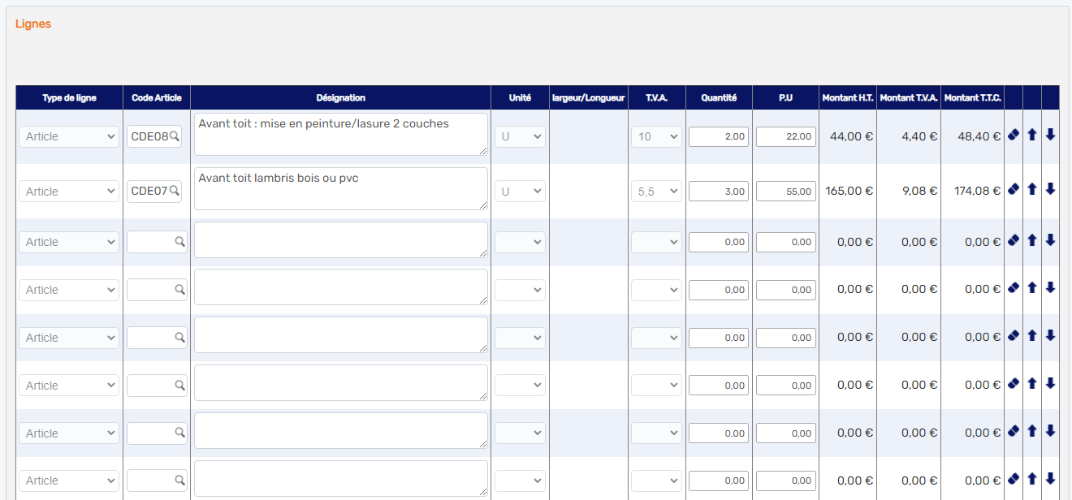The image size is (1072, 500).
Task: Click the eraser icon on CDE07 line
Action: pos(1013,189)
